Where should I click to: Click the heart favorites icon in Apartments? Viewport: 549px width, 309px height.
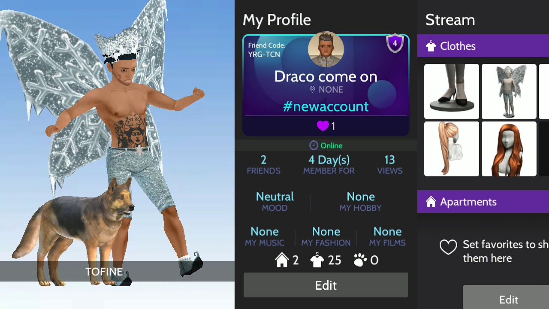click(x=448, y=247)
